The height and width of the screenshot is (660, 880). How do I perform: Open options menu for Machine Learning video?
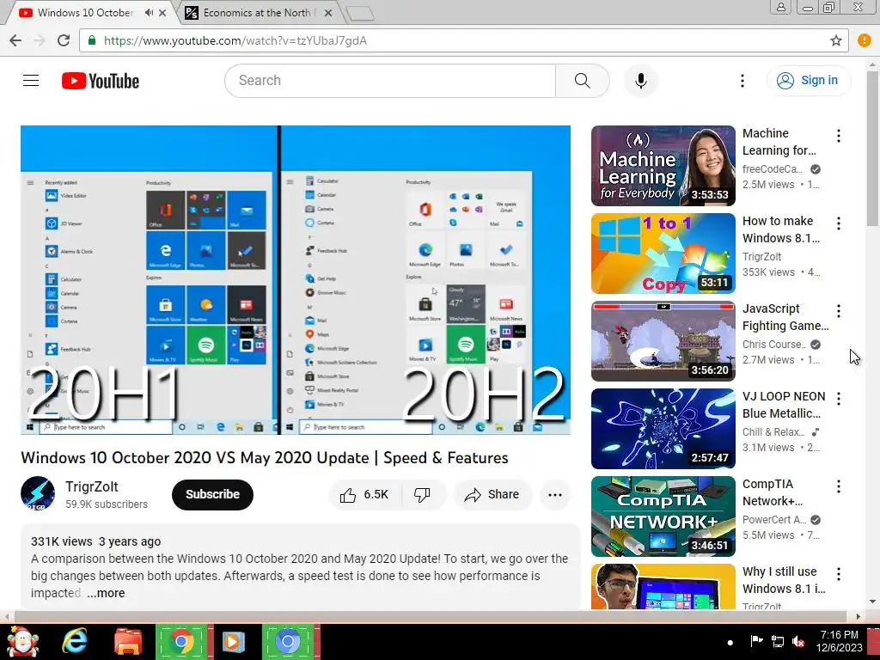(x=839, y=135)
